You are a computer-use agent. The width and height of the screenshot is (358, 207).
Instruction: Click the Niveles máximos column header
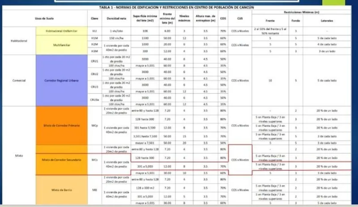click(x=184, y=18)
